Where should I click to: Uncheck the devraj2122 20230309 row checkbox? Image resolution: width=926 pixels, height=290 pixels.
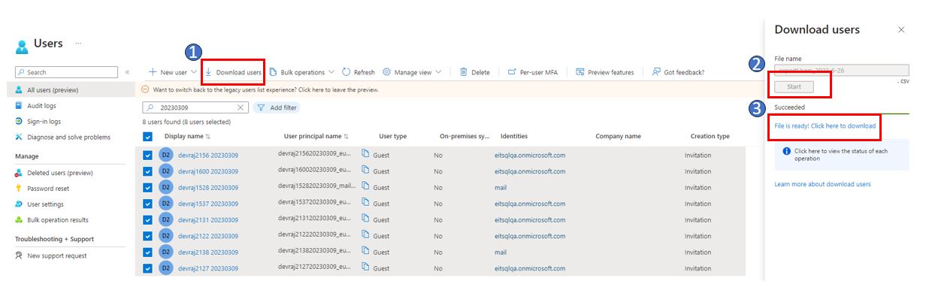tap(147, 236)
